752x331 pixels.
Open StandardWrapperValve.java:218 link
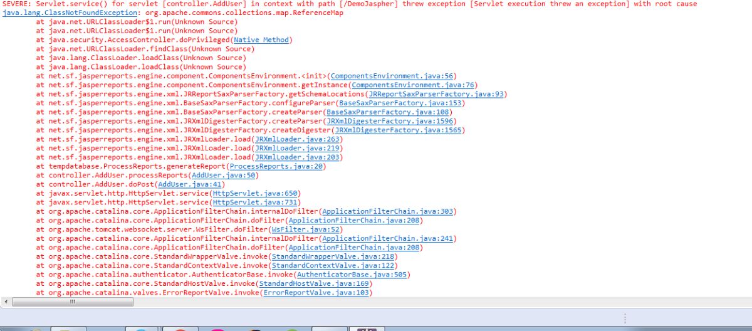(x=332, y=257)
